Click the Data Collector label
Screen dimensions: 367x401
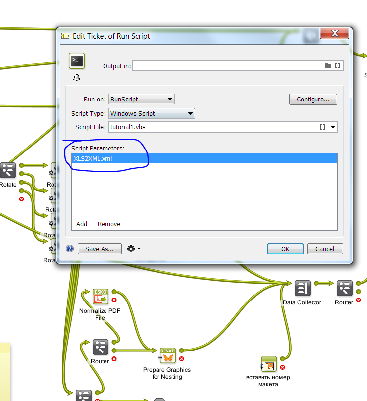click(302, 302)
